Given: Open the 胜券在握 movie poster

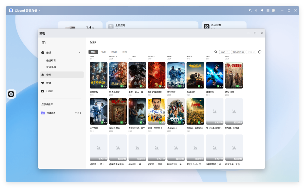Looking at the screenshot, I should 99,75.
